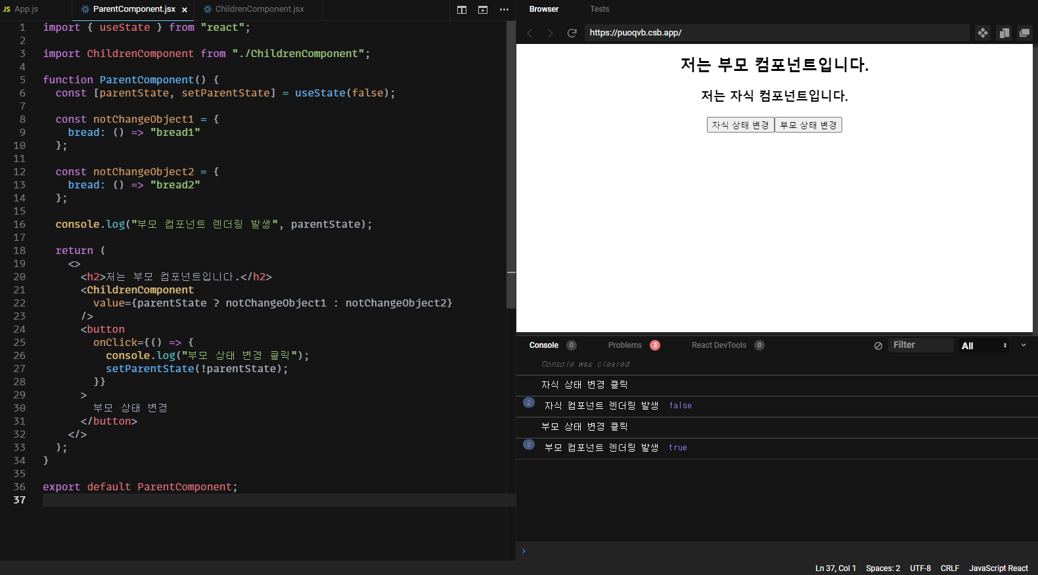Click the 저는 부모 컴포넌트입니다. heading in preview

(x=775, y=64)
